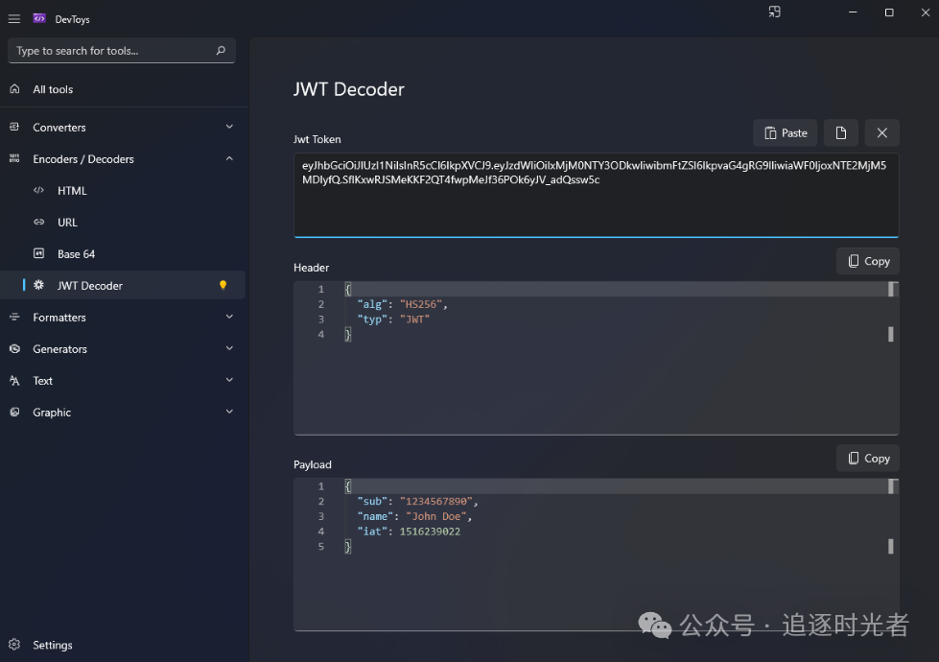Open All tools home page
The image size is (939, 662).
click(53, 89)
